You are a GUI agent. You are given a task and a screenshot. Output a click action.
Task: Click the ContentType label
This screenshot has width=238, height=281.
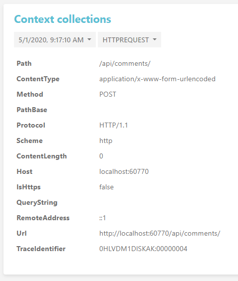point(38,79)
